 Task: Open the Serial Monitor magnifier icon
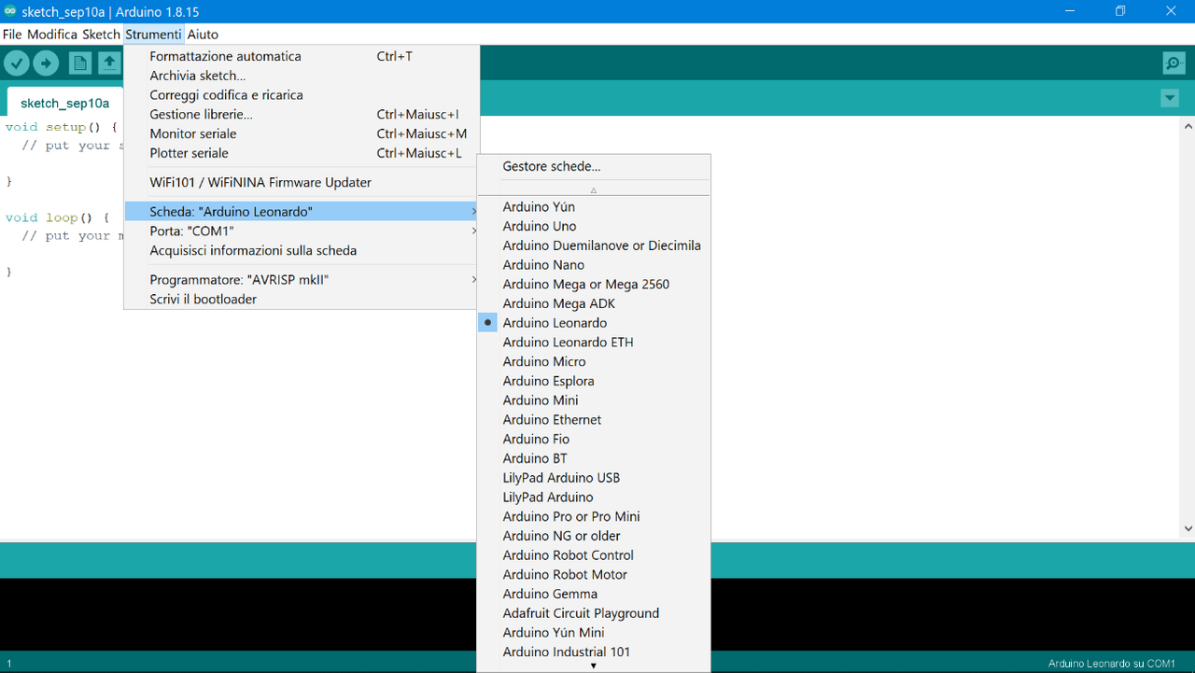(1174, 63)
